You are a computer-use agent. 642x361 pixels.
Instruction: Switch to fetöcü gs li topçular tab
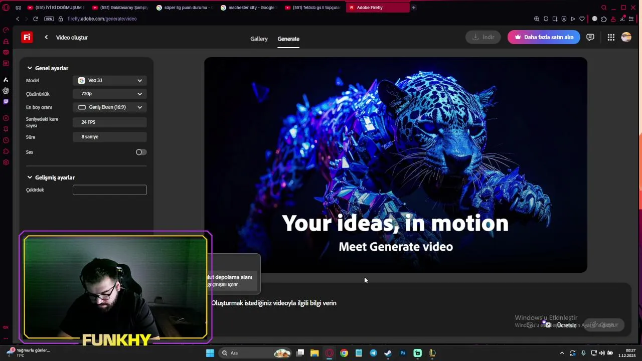click(x=312, y=8)
